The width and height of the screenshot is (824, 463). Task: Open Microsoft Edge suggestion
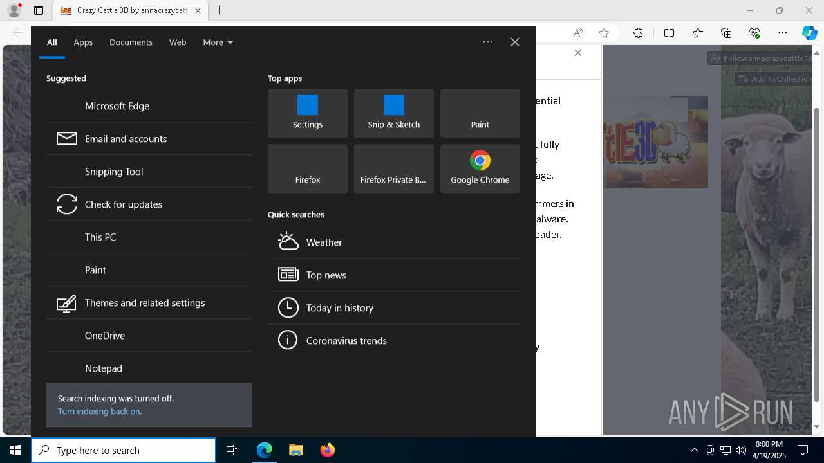coord(149,105)
